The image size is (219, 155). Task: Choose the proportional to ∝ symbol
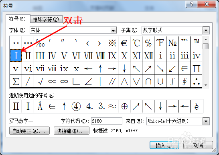(x=52, y=81)
